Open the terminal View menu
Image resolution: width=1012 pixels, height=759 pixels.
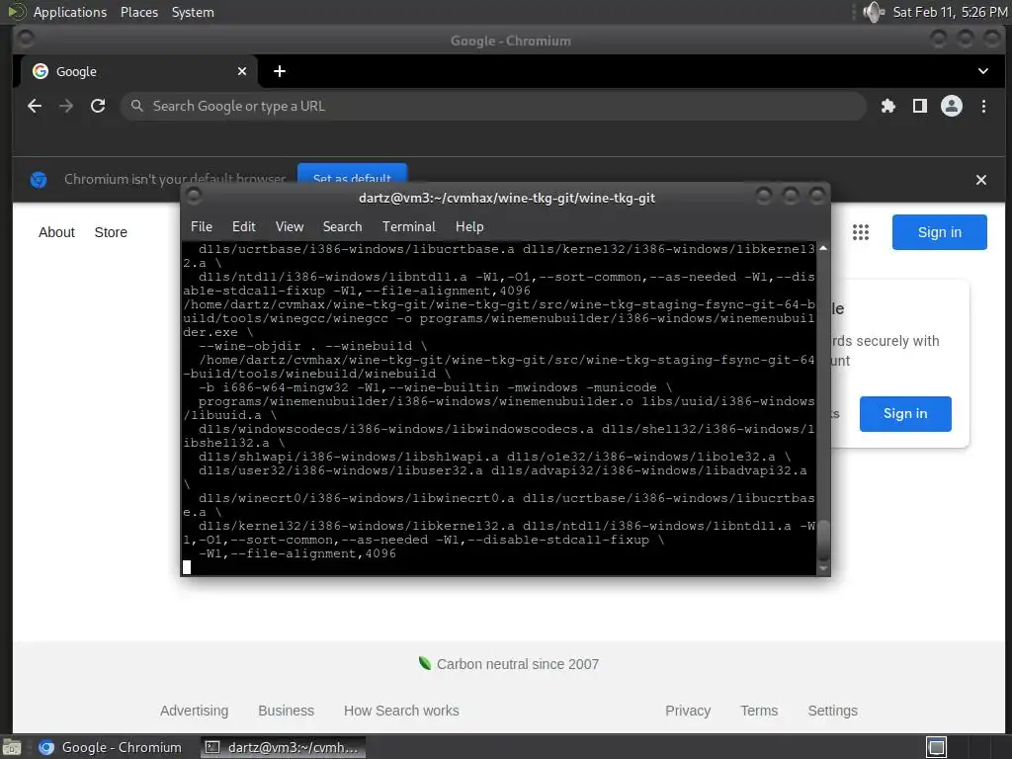pyautogui.click(x=290, y=226)
